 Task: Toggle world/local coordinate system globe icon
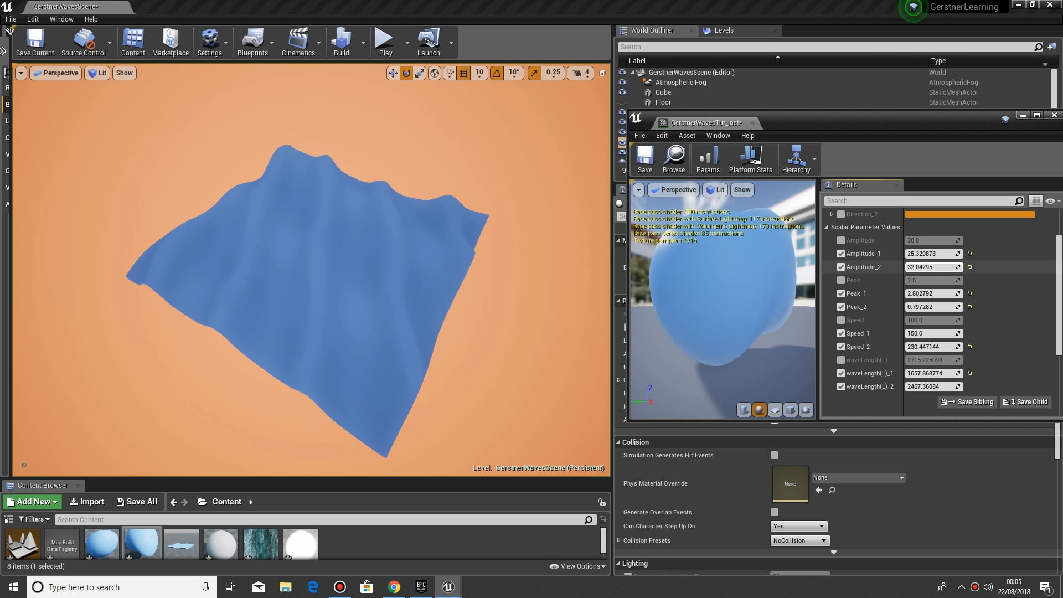(x=435, y=73)
